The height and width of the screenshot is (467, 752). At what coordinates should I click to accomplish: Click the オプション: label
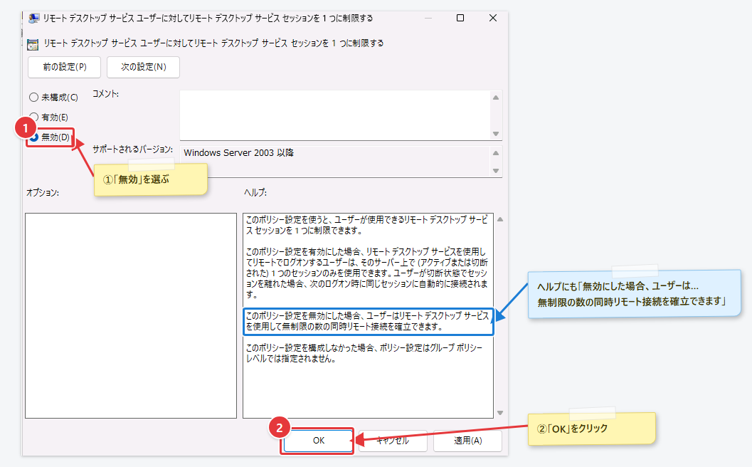(43, 192)
